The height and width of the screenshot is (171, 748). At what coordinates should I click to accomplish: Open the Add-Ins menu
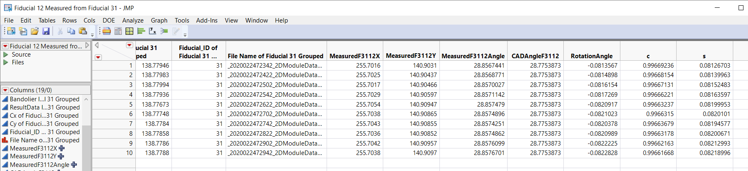(206, 21)
